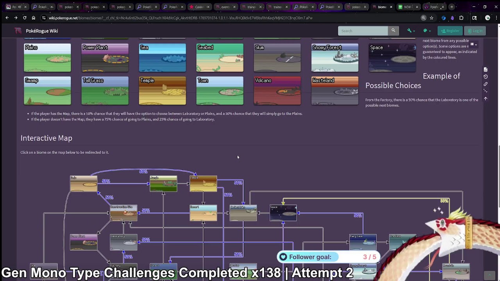Click the browser home icon
The image size is (500, 281).
[34, 18]
